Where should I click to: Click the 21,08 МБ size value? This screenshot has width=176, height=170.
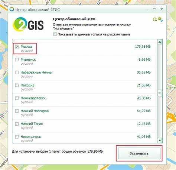point(144,85)
